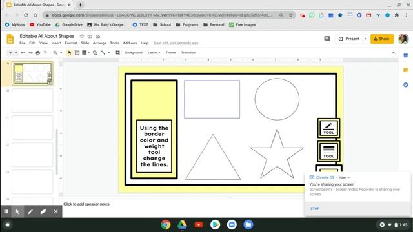Viewport: 413px width, 232px height.
Task: Open the Shape tool
Action: [x=95, y=53]
